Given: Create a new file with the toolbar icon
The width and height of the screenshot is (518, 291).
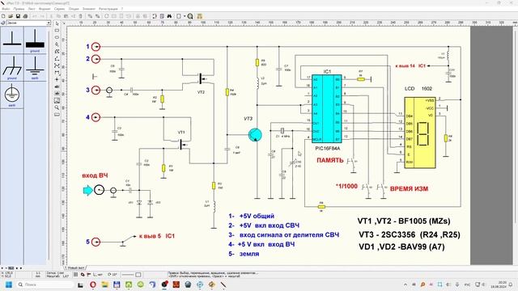Looking at the screenshot, I should 3,16.
